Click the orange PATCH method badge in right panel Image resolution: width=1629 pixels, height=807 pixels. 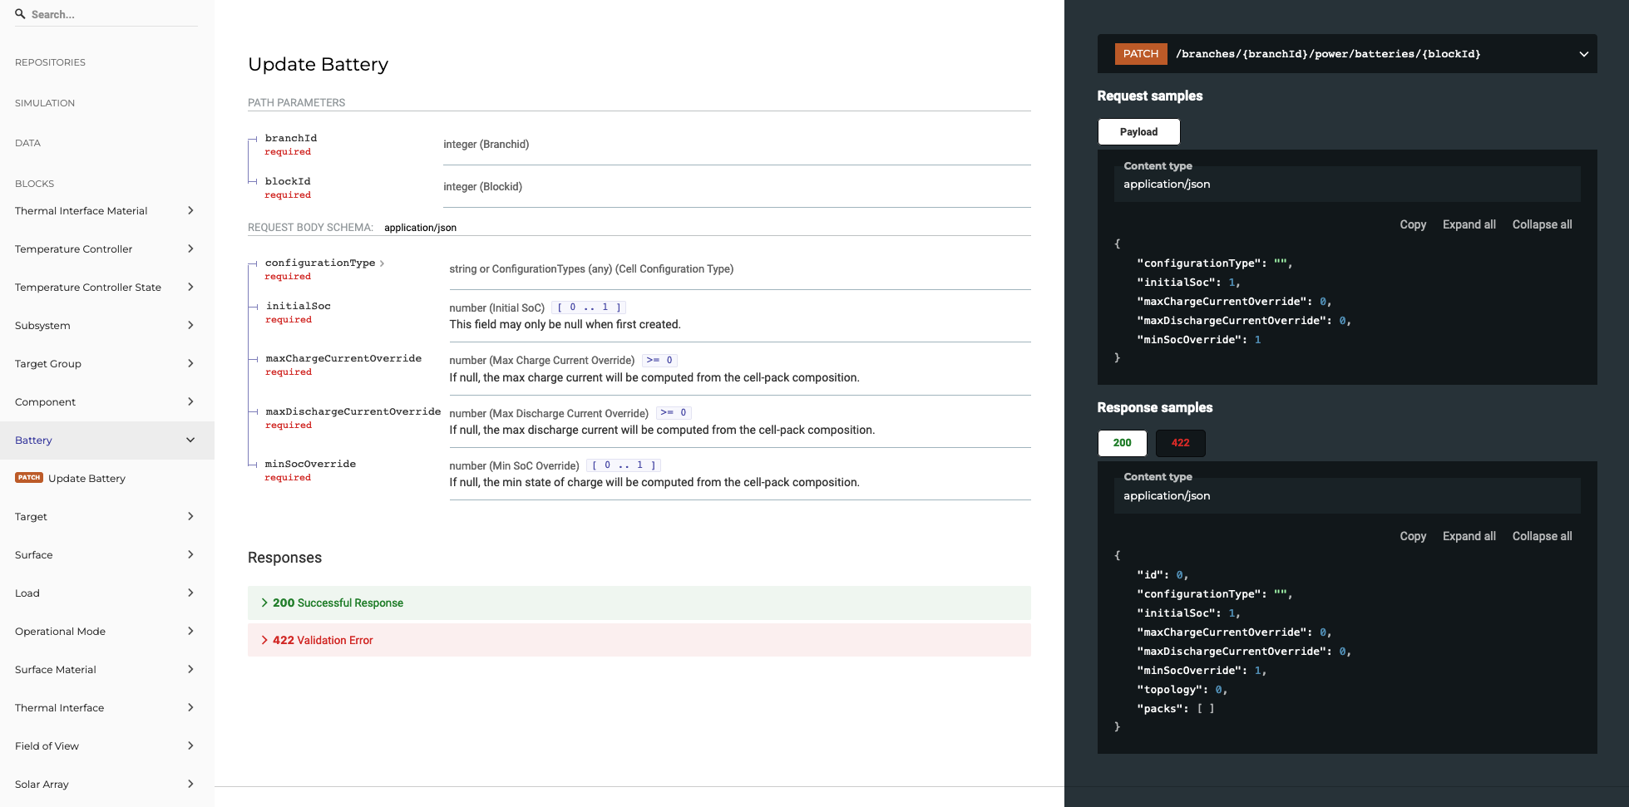[1140, 53]
